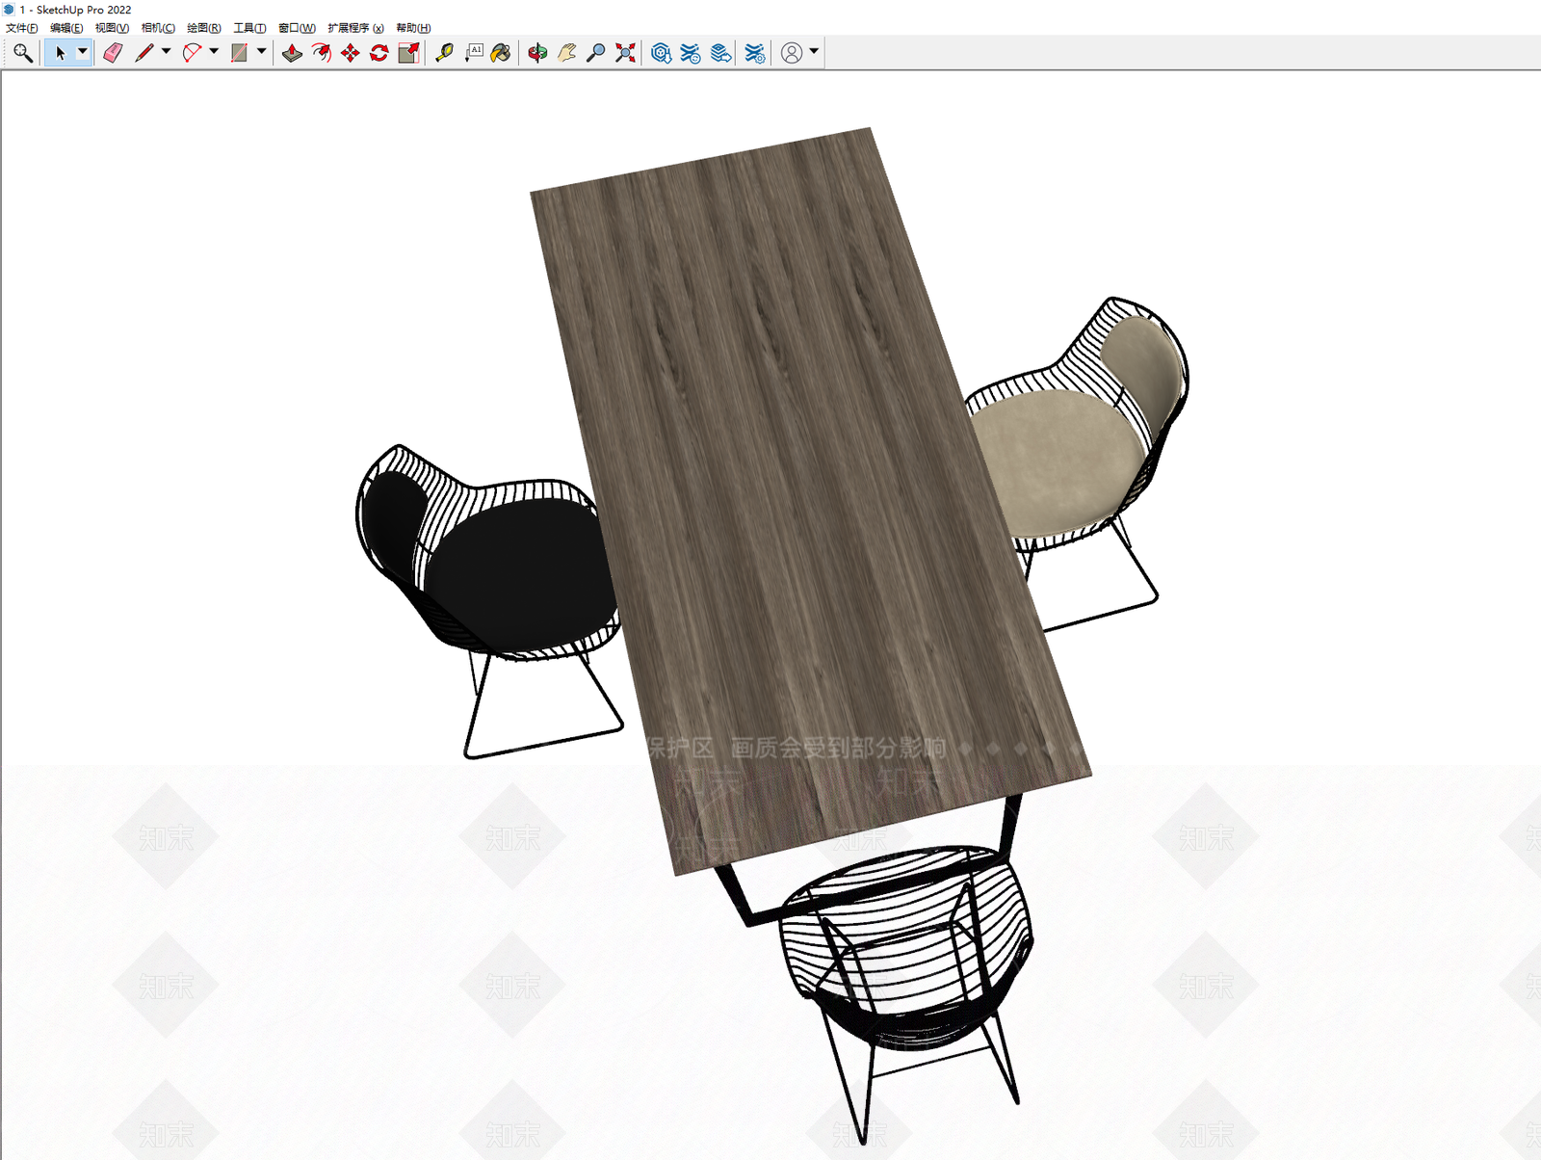Open the 视图(V) menu
Screen dimensions: 1541x1160
coord(112,28)
